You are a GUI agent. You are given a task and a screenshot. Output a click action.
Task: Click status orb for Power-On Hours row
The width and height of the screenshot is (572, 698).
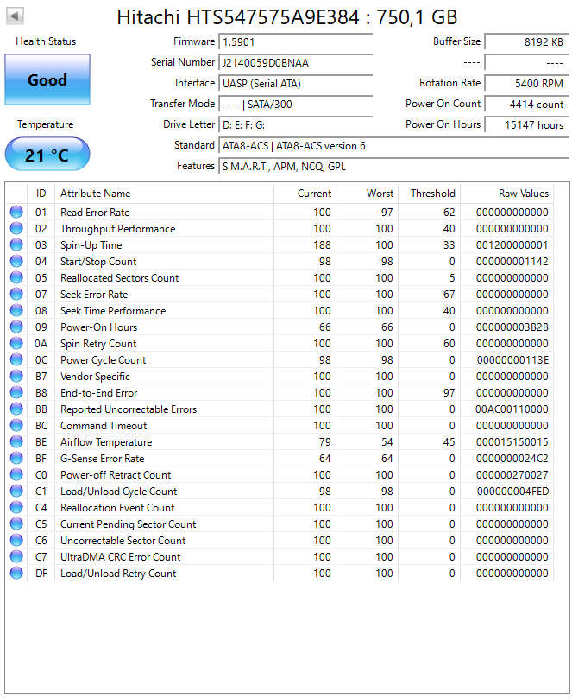point(16,327)
